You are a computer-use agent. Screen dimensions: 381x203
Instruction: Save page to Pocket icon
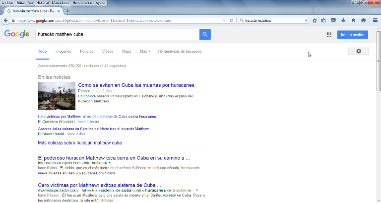click(333, 20)
